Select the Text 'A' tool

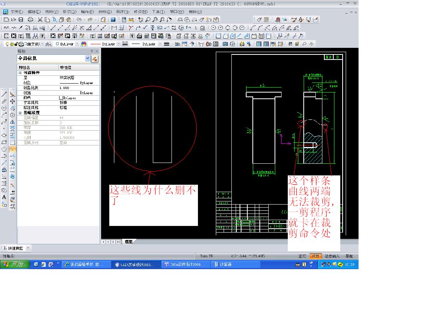[4, 197]
